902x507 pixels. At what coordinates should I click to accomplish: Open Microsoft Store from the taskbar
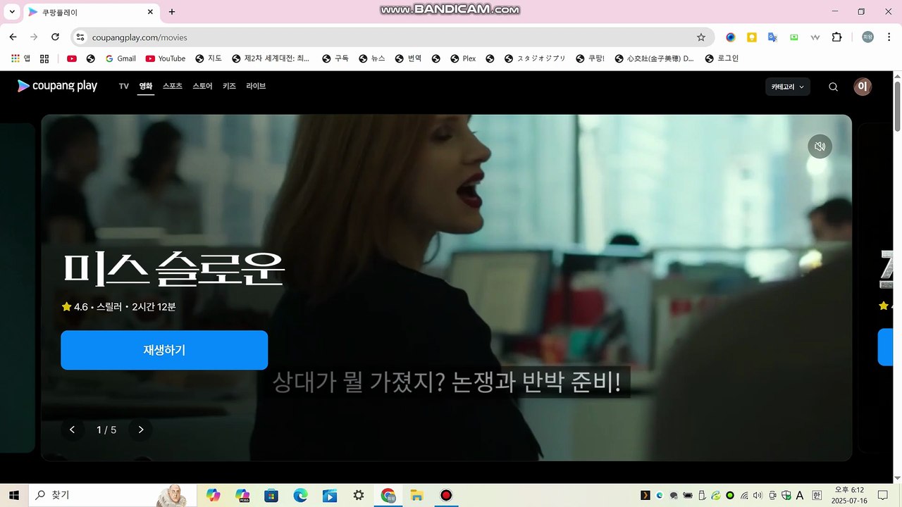coord(271,495)
